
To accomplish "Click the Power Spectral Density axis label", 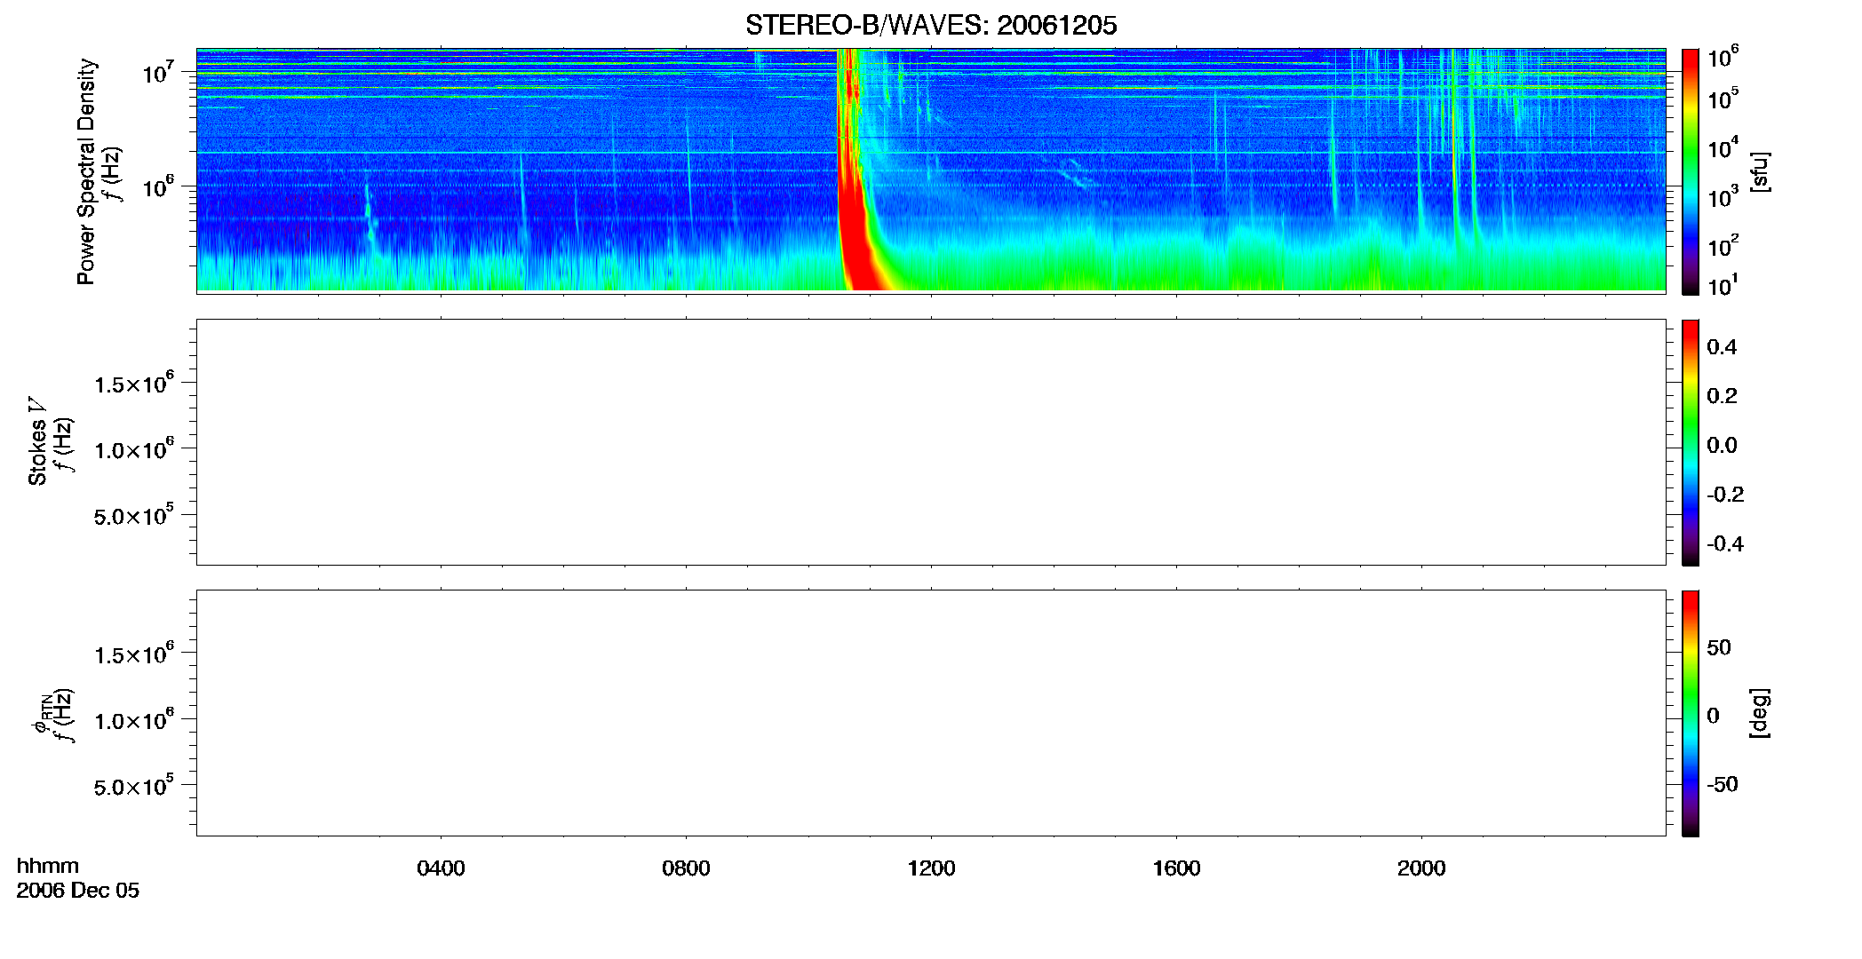I will click(x=86, y=171).
